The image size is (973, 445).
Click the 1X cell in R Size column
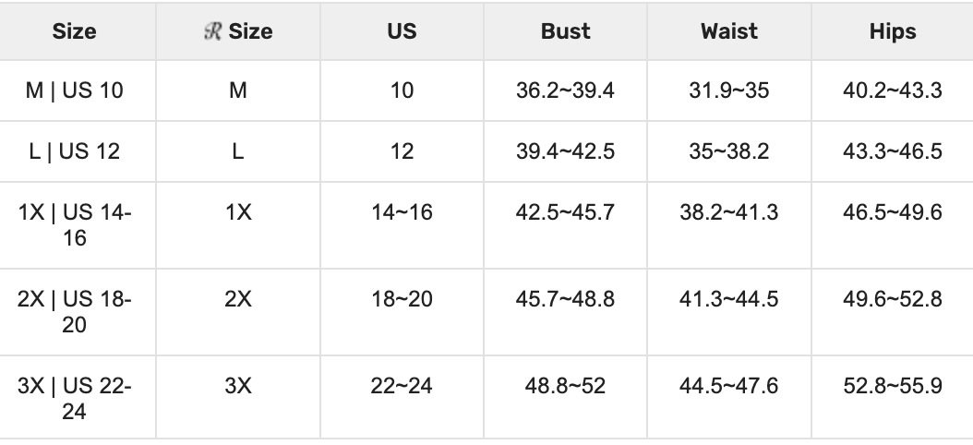coord(238,212)
